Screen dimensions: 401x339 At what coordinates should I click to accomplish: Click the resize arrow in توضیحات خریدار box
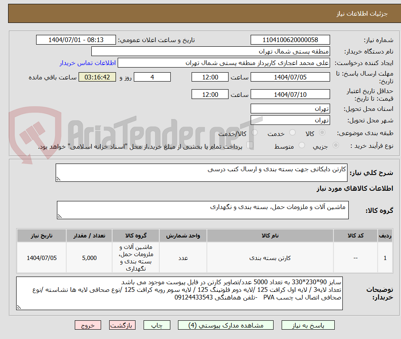click(18, 306)
